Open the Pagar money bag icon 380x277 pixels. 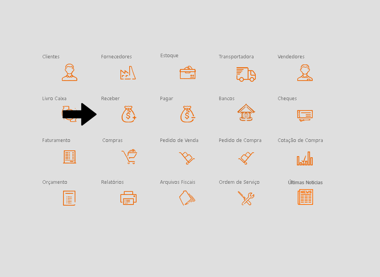(188, 114)
